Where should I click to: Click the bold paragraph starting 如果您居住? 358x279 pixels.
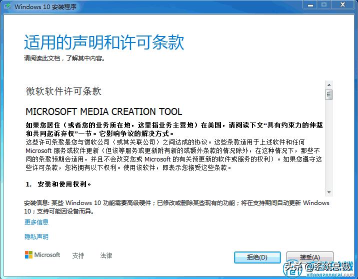click(x=174, y=129)
